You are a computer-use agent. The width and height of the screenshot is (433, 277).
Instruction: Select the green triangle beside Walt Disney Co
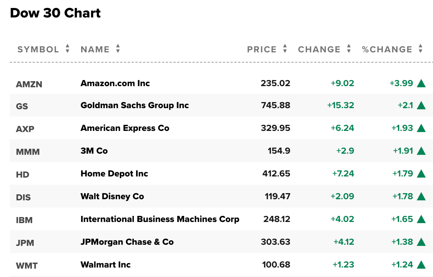(422, 197)
